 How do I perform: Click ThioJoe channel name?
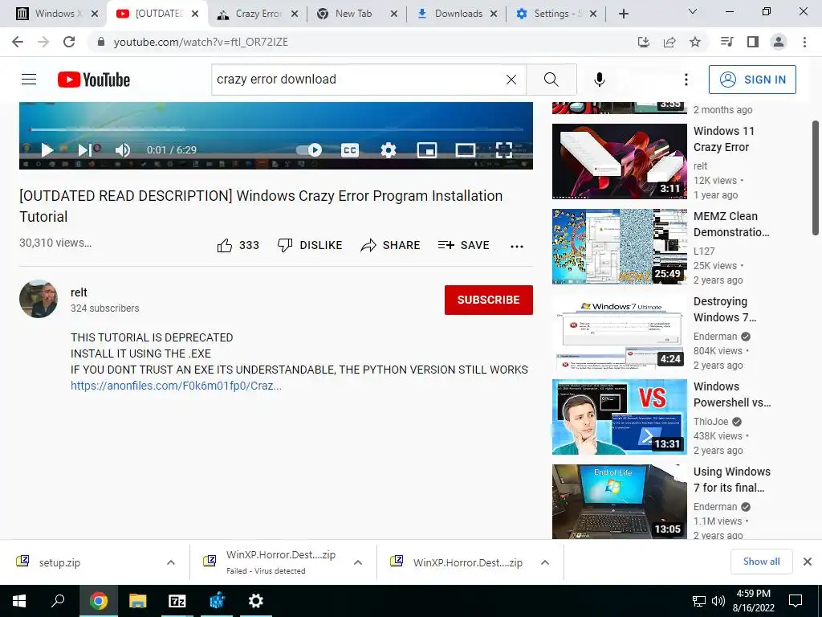(710, 422)
